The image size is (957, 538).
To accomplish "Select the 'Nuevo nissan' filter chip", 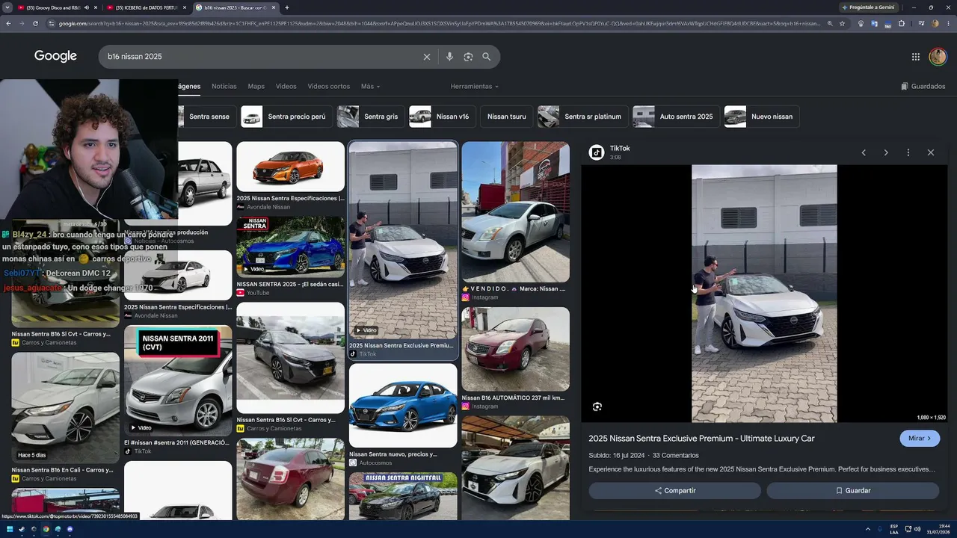I will point(762,117).
